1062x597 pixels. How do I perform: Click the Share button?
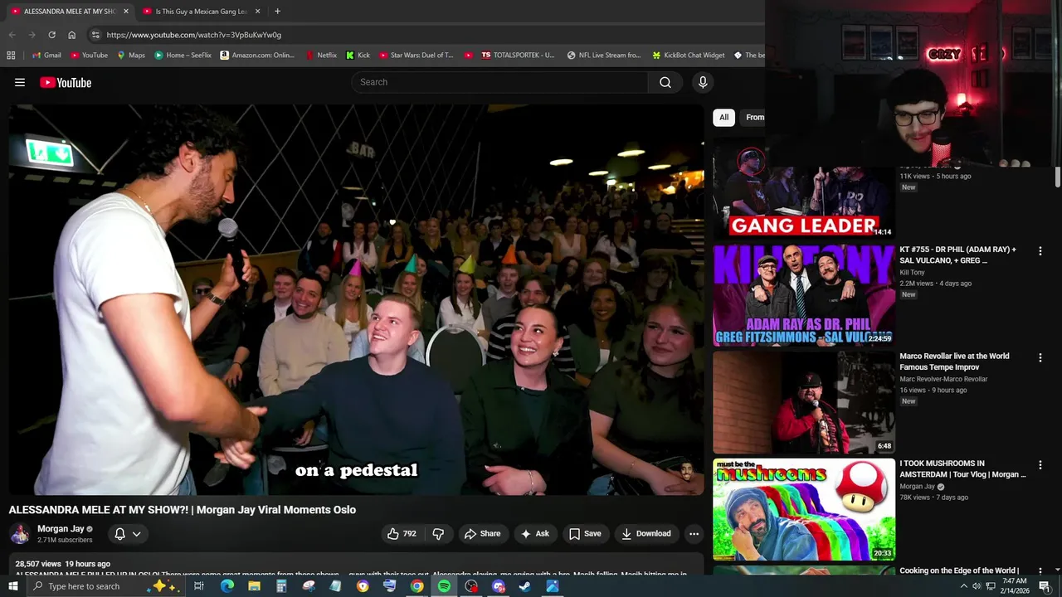[482, 533]
